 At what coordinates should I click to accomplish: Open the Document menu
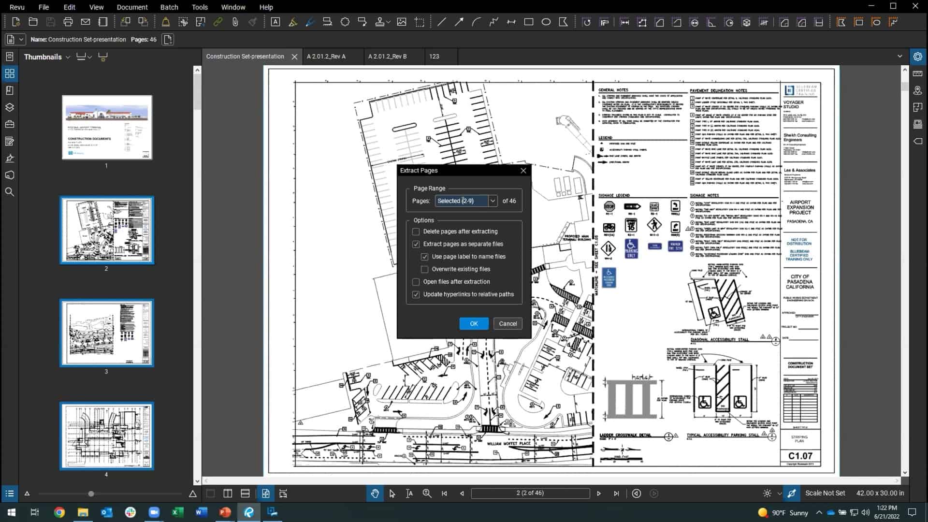tap(132, 7)
